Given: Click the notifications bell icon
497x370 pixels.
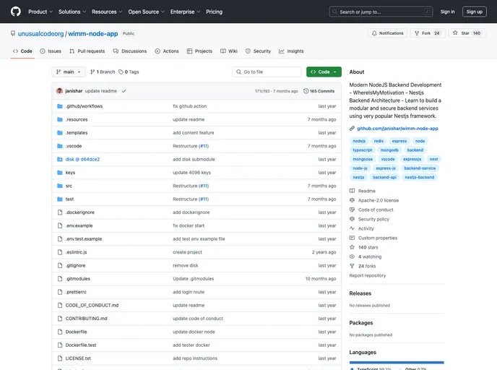Looking at the screenshot, I should [x=374, y=33].
